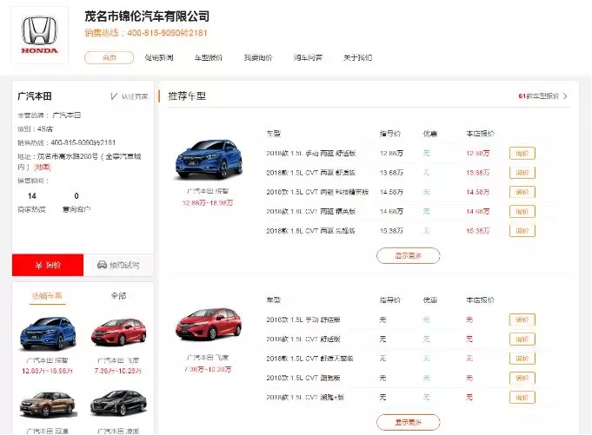Open the 我要询价 navigation tab
Screen dimensions: 592x435
tap(258, 57)
